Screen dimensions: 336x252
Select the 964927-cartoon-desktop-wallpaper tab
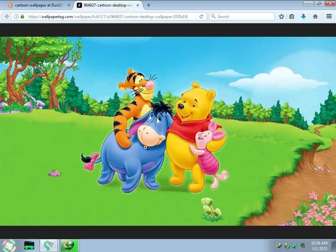[108, 5]
